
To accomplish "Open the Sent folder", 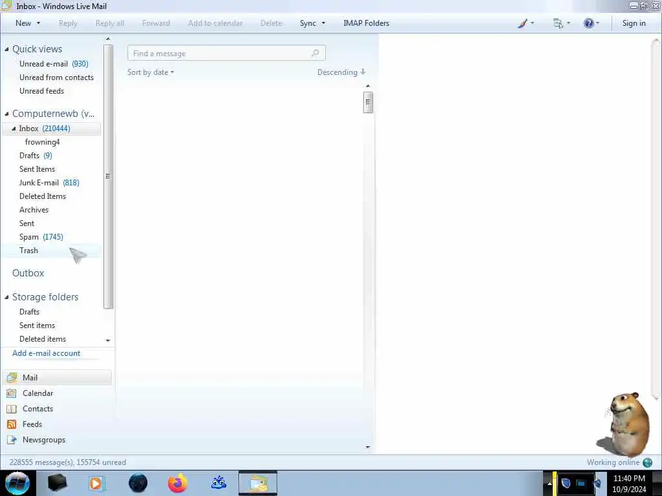I will (27, 223).
